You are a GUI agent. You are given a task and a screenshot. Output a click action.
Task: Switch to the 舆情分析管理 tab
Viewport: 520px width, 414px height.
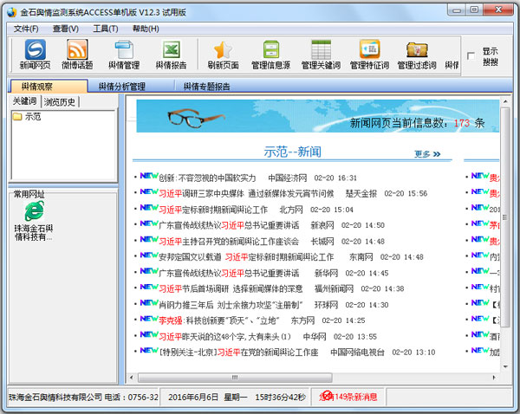coord(121,87)
